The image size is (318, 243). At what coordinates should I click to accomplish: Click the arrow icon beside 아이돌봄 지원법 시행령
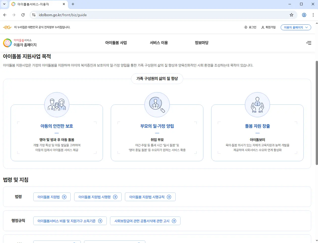pos(115,197)
